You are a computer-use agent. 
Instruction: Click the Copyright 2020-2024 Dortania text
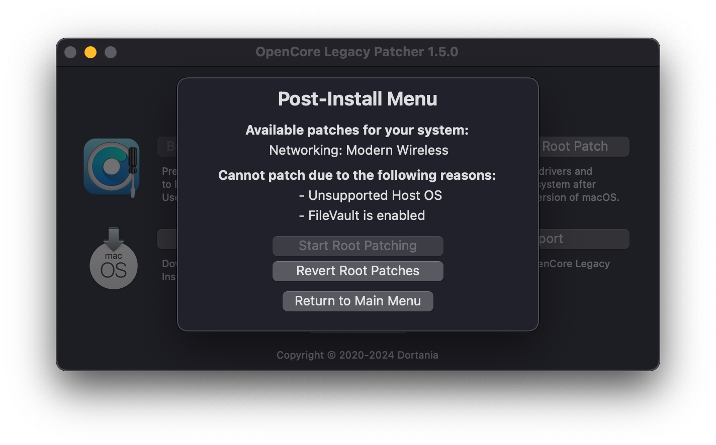click(357, 355)
